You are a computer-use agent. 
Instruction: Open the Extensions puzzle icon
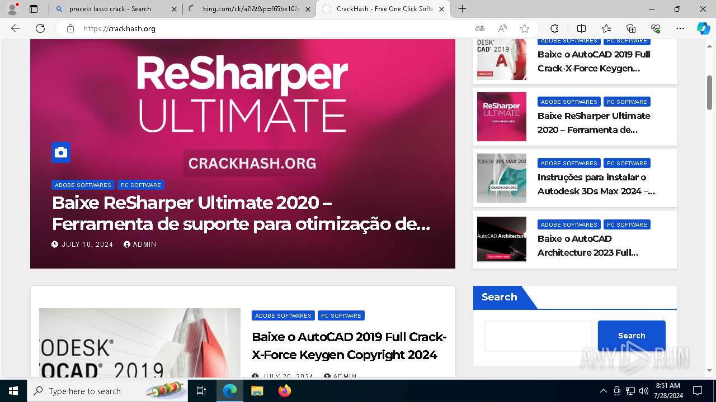[x=554, y=28]
